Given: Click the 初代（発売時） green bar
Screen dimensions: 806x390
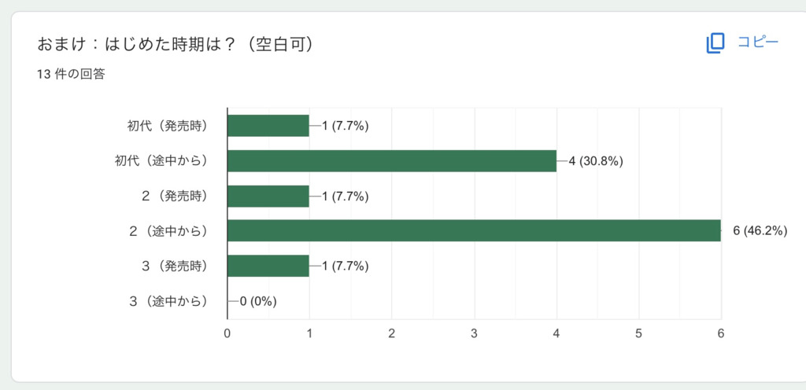Looking at the screenshot, I should tap(268, 126).
